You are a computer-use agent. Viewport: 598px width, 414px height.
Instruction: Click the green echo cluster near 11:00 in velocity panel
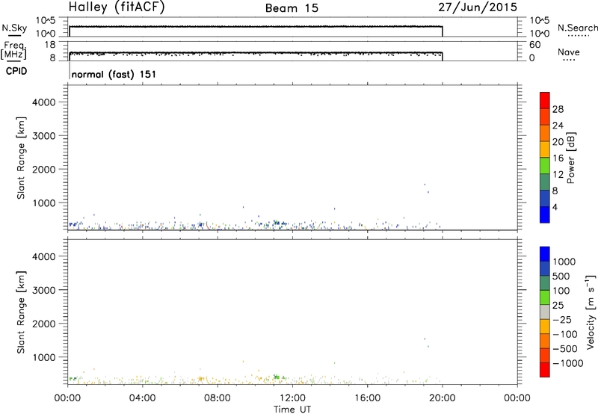click(277, 377)
